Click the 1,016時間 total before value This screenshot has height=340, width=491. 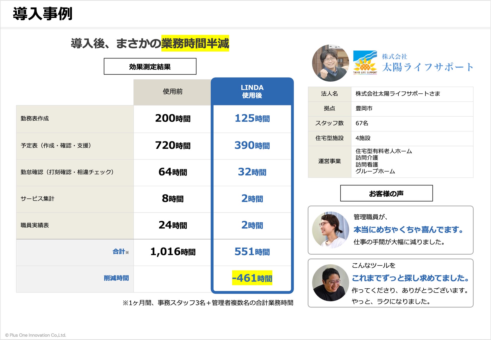pos(173,252)
